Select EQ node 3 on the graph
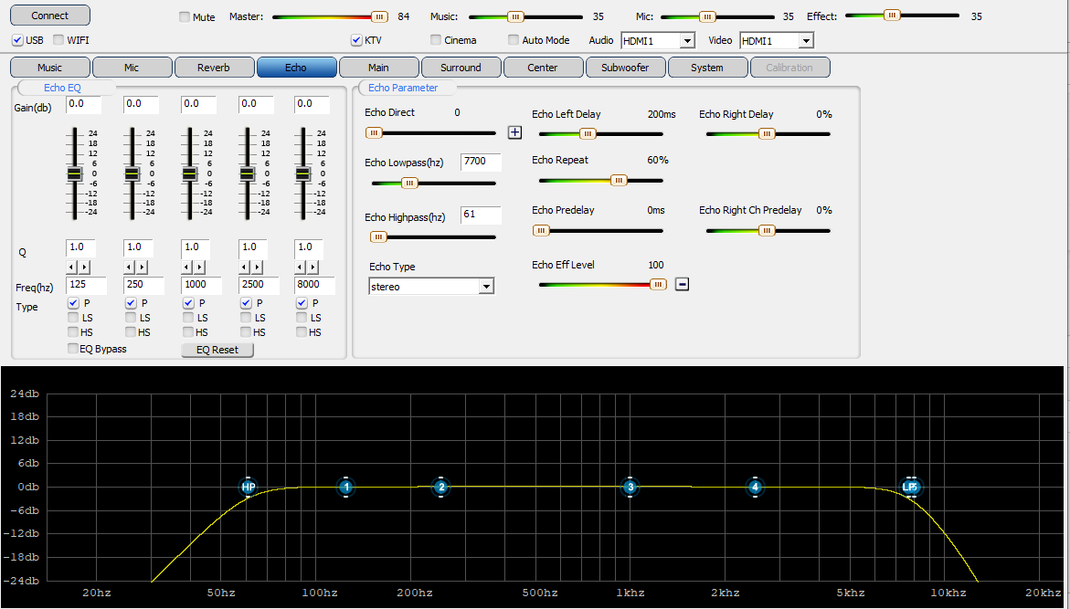This screenshot has width=1070, height=609. (630, 488)
